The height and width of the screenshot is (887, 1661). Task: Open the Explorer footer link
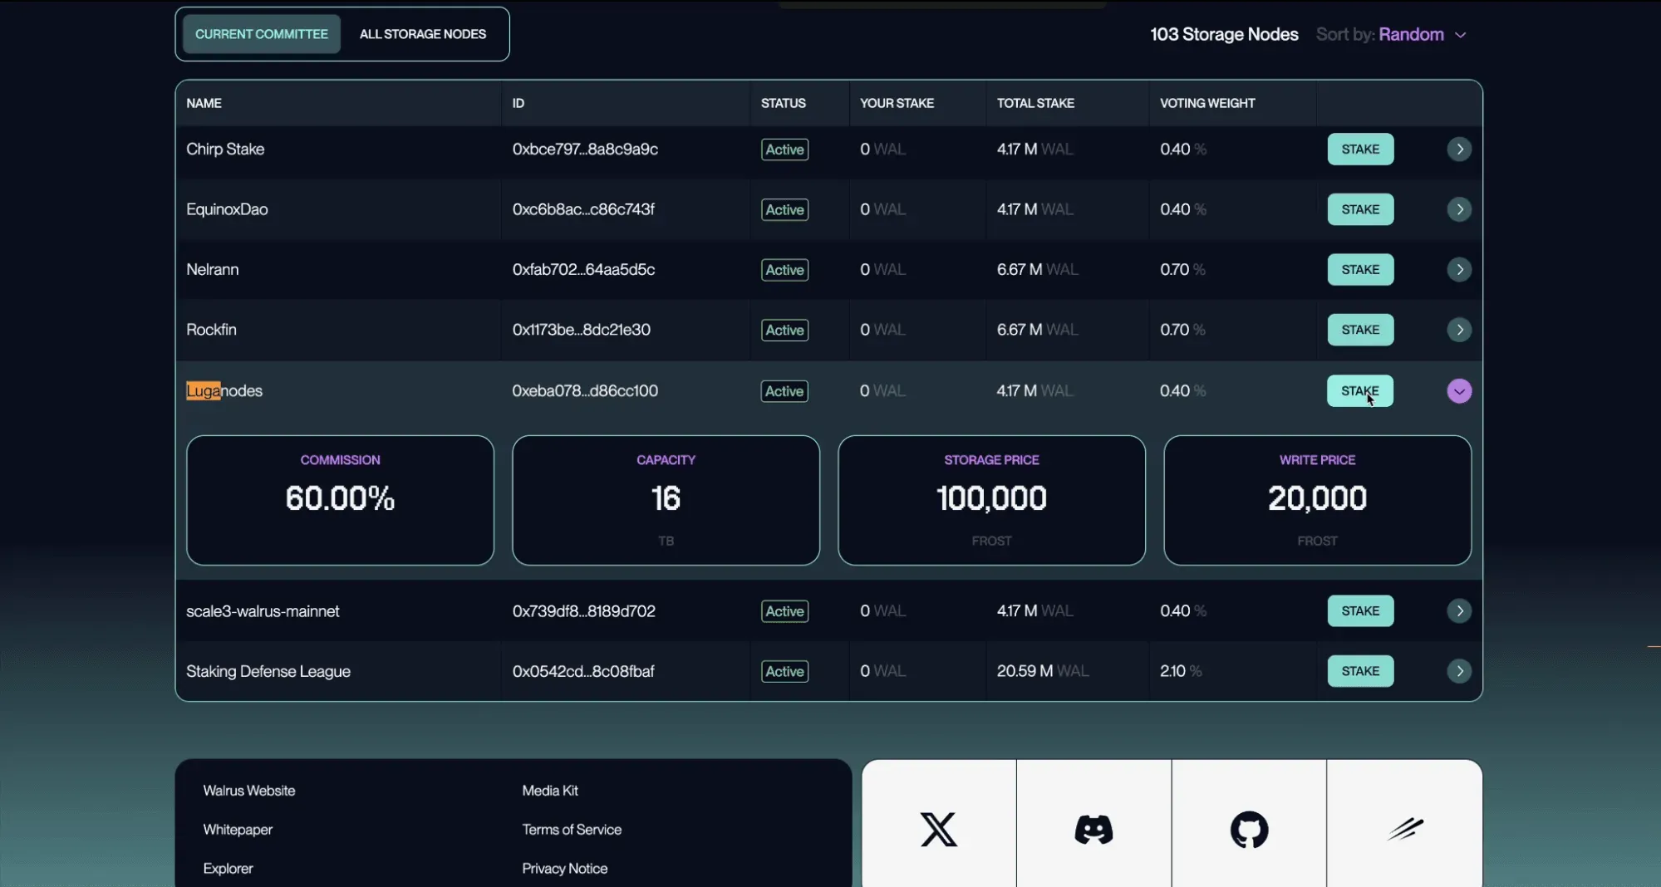pos(228,868)
